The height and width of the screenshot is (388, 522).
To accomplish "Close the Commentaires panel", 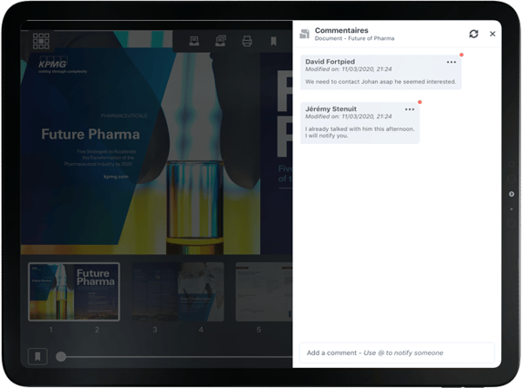I will (x=492, y=34).
